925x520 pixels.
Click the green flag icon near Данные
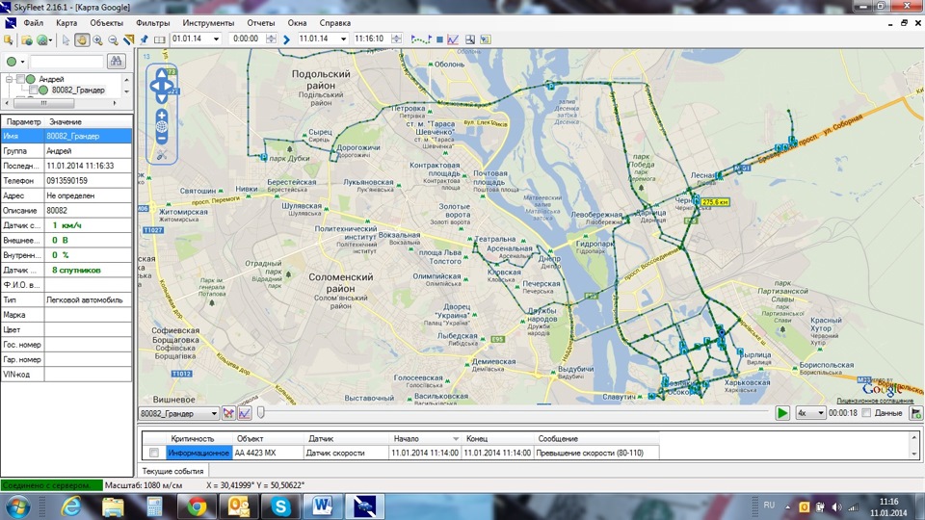click(916, 413)
